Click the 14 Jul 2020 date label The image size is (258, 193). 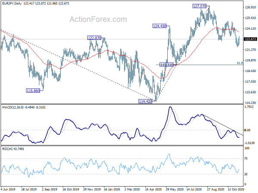pyautogui.click(x=194, y=189)
